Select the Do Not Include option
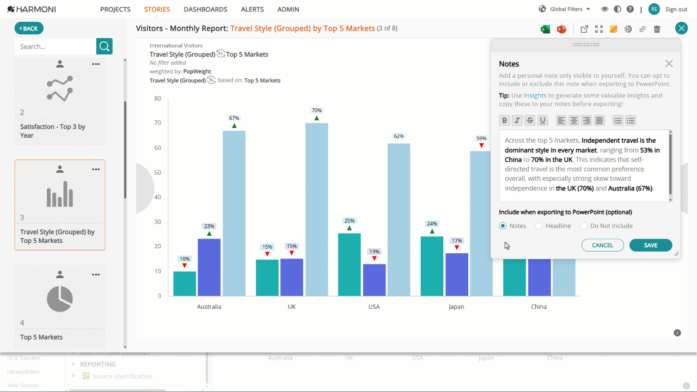The height and width of the screenshot is (392, 697). [x=584, y=226]
